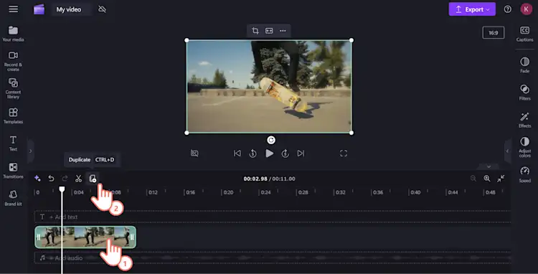Play the video preview
The width and height of the screenshot is (538, 274).
click(x=269, y=153)
